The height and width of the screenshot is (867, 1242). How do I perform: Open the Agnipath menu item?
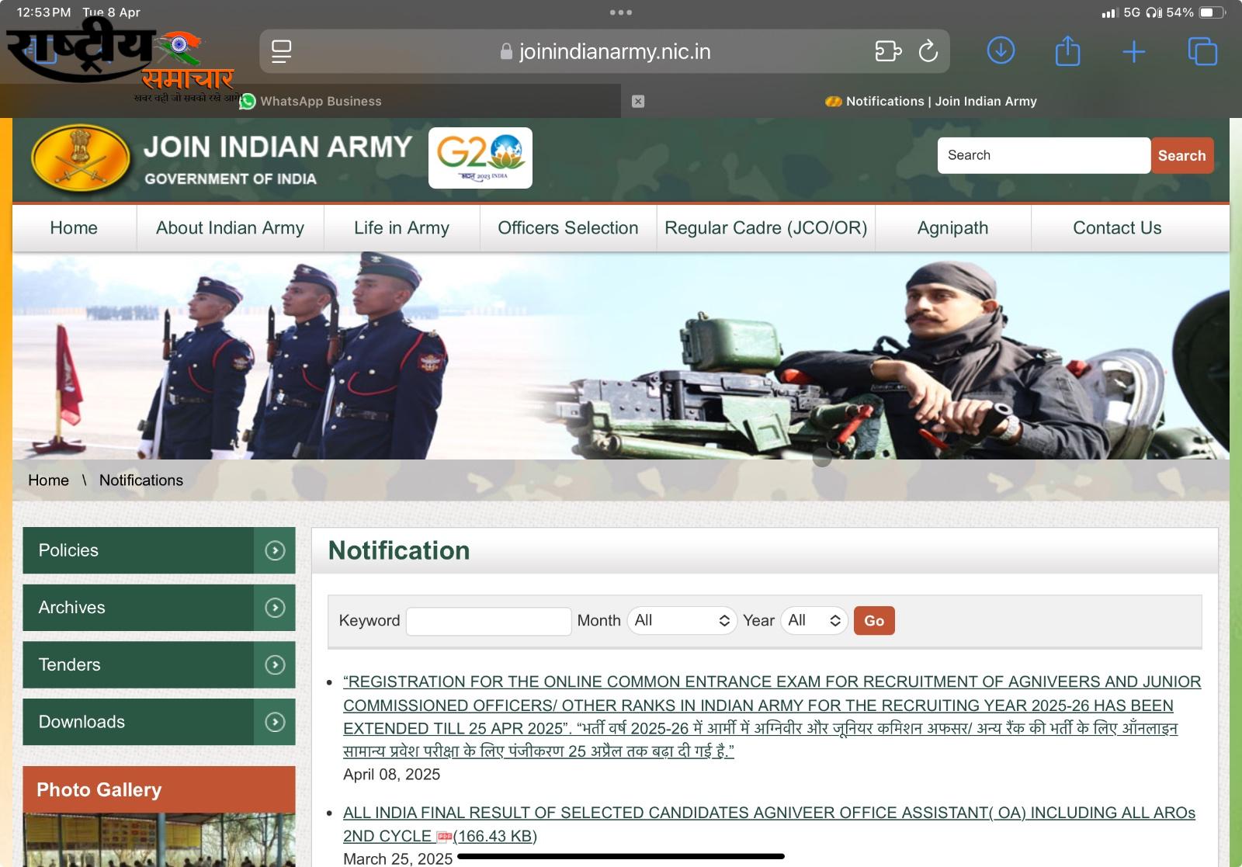click(x=952, y=228)
